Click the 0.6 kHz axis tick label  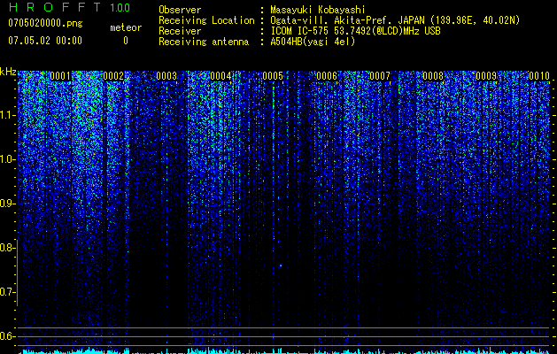(7, 336)
